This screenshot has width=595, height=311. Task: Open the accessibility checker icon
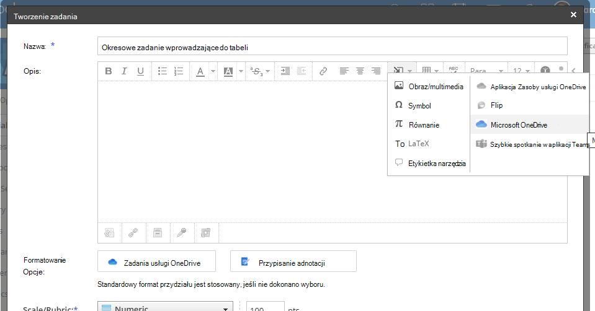[545, 70]
